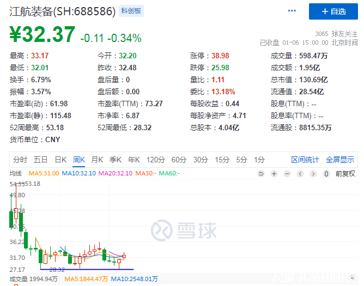The height and width of the screenshot is (286, 364).
Task: Click the chart reset/undo icon
Action: click(261, 174)
